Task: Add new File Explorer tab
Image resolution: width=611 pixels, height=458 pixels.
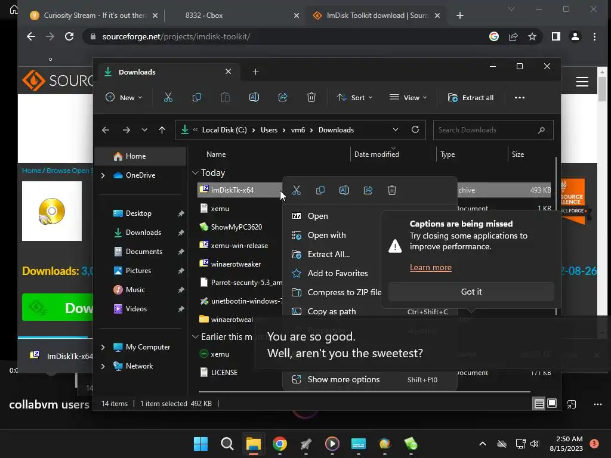Action: pos(255,72)
